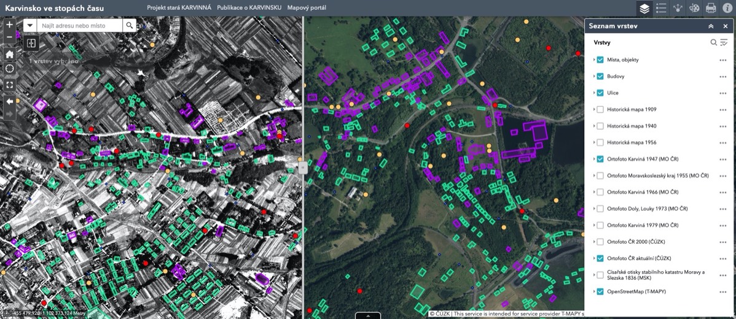Open options menu for Místa, objekty layer
Image resolution: width=736 pixels, height=319 pixels.
click(722, 60)
